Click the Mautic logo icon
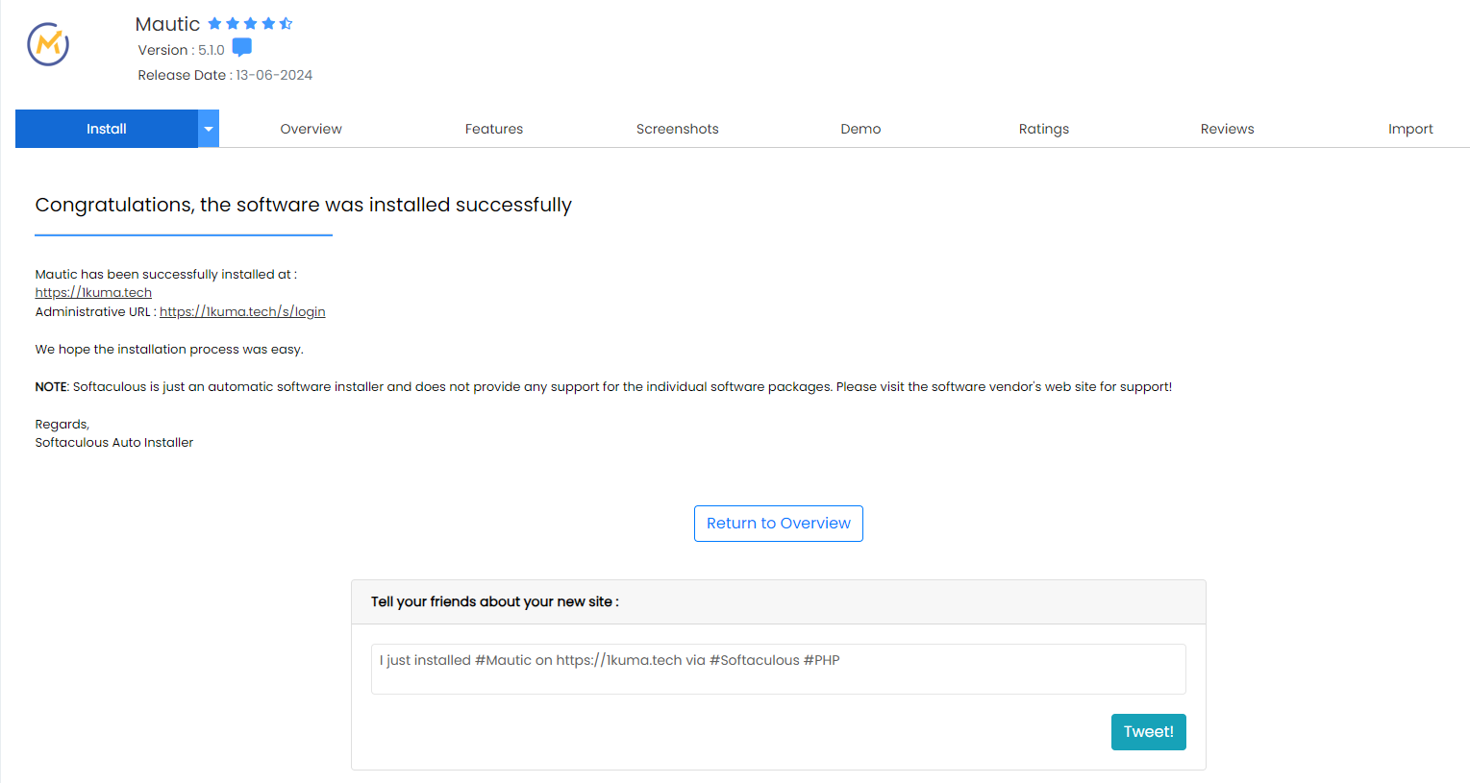 (x=48, y=44)
